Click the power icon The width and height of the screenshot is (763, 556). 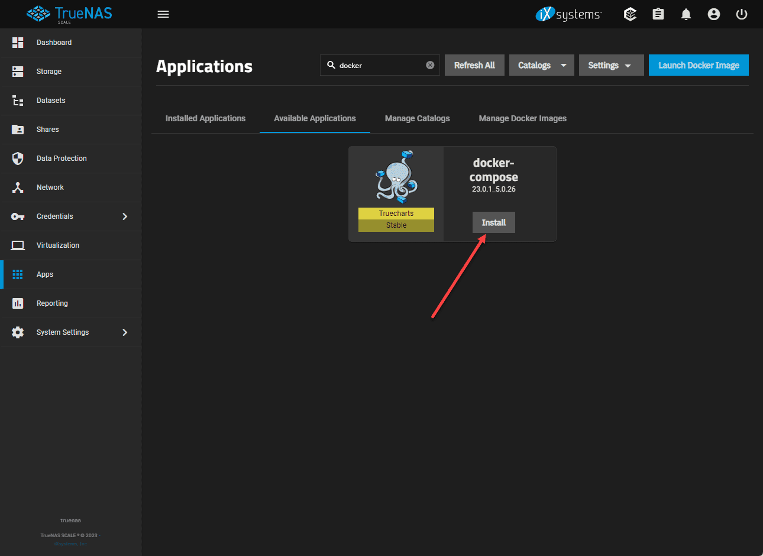point(742,14)
